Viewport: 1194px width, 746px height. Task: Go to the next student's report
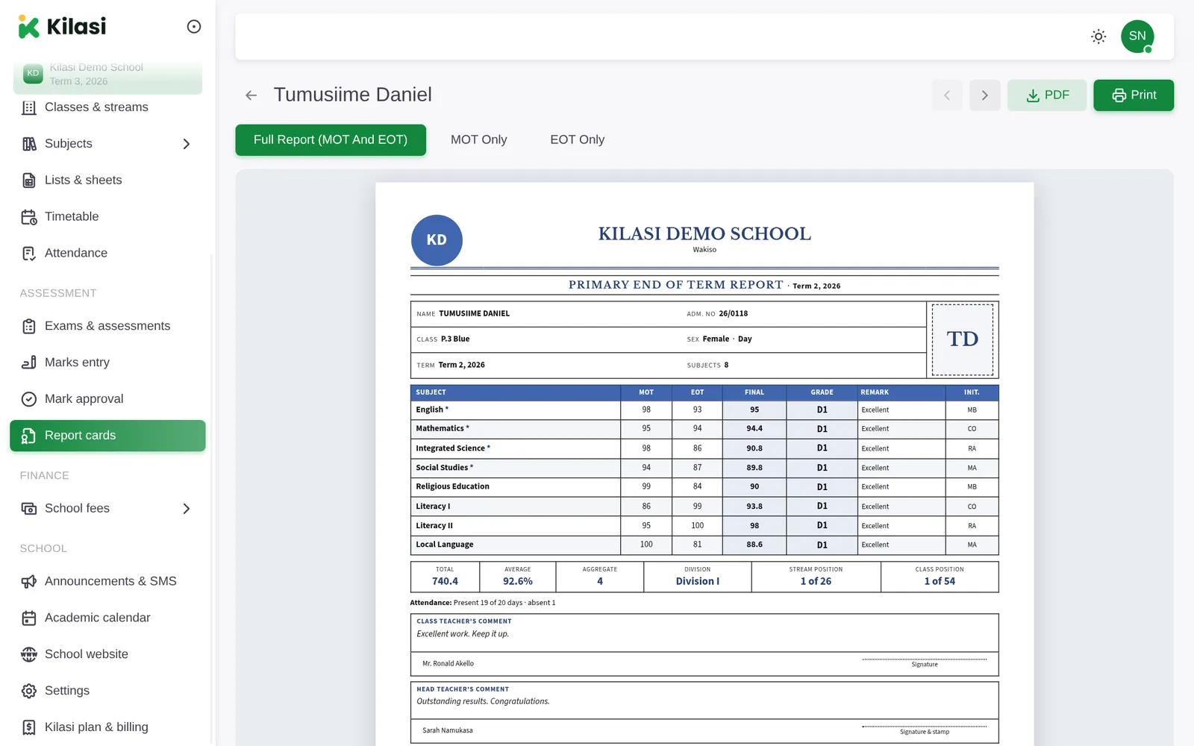pos(985,95)
